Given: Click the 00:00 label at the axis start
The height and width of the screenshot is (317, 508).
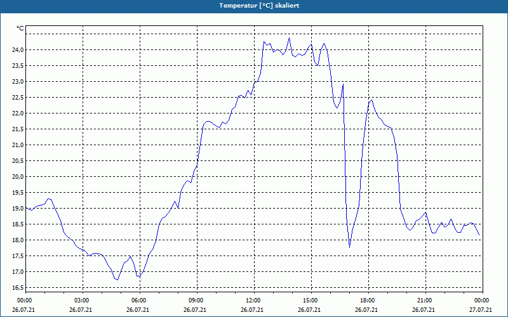Looking at the screenshot, I should click(23, 301).
